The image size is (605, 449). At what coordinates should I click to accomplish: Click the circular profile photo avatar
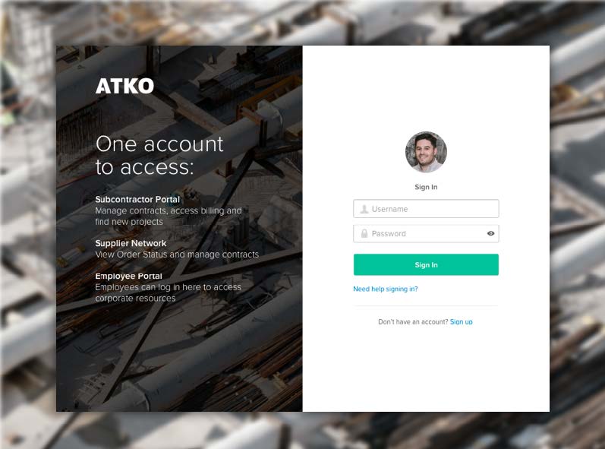[426, 152]
